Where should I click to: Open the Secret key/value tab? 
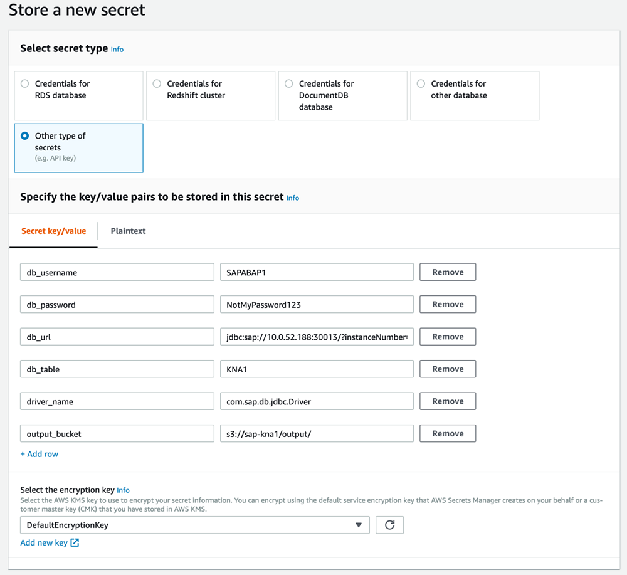point(53,231)
